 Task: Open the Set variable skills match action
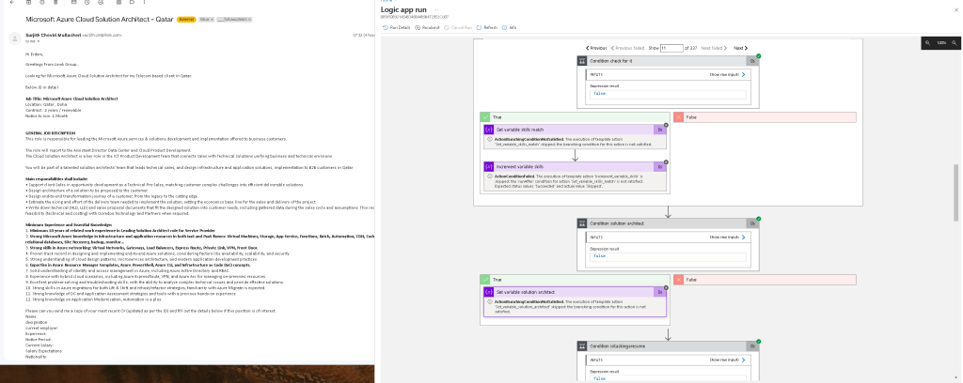[x=575, y=130]
